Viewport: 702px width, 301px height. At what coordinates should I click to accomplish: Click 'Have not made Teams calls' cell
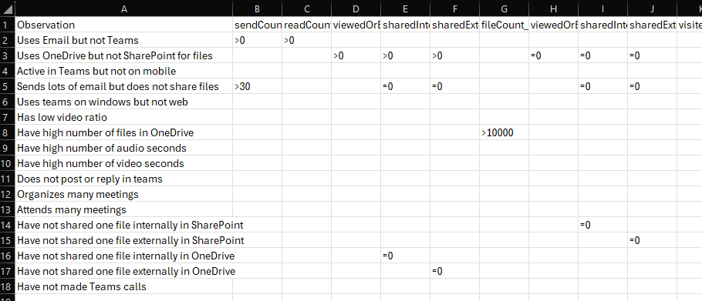click(x=124, y=286)
